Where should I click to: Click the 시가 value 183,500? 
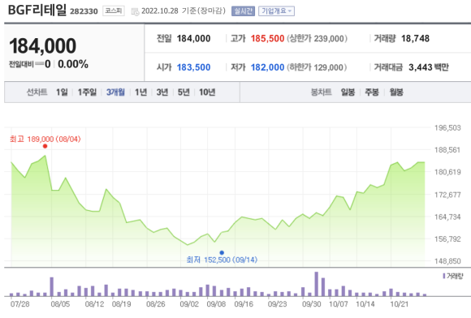click(193, 67)
